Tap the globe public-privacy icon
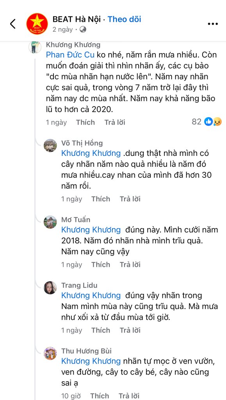This screenshot has height=400, width=226. (83, 30)
